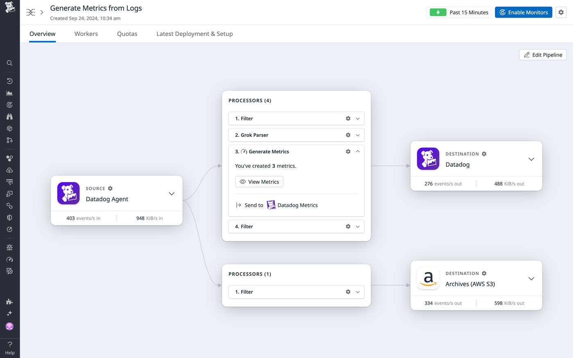This screenshot has height=358, width=573.
Task: Open the Latest Deployment & Setup tab
Action: 194,34
